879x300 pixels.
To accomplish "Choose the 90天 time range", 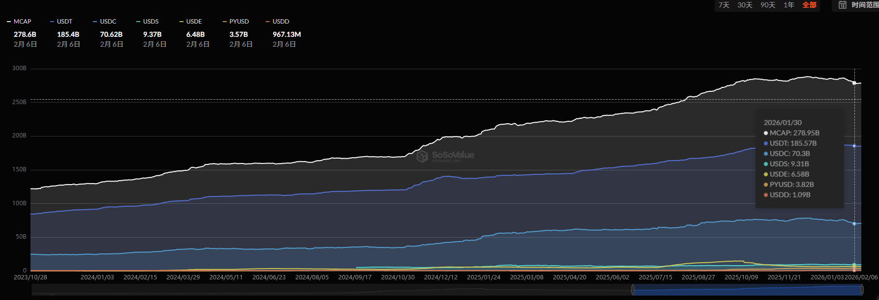I will click(x=768, y=5).
